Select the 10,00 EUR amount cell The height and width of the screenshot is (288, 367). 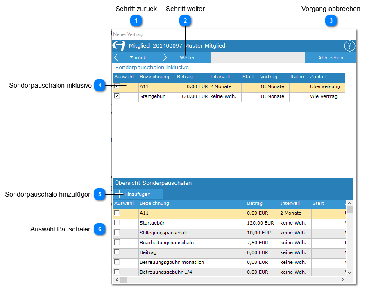tap(263, 233)
